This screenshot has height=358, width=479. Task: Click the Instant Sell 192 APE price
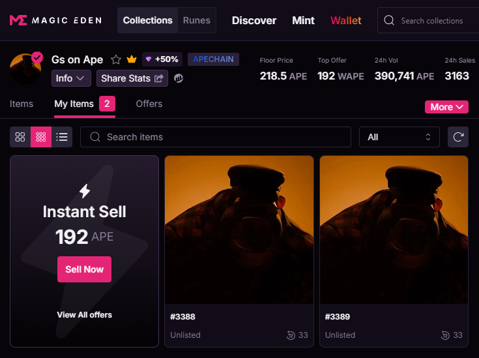point(84,237)
